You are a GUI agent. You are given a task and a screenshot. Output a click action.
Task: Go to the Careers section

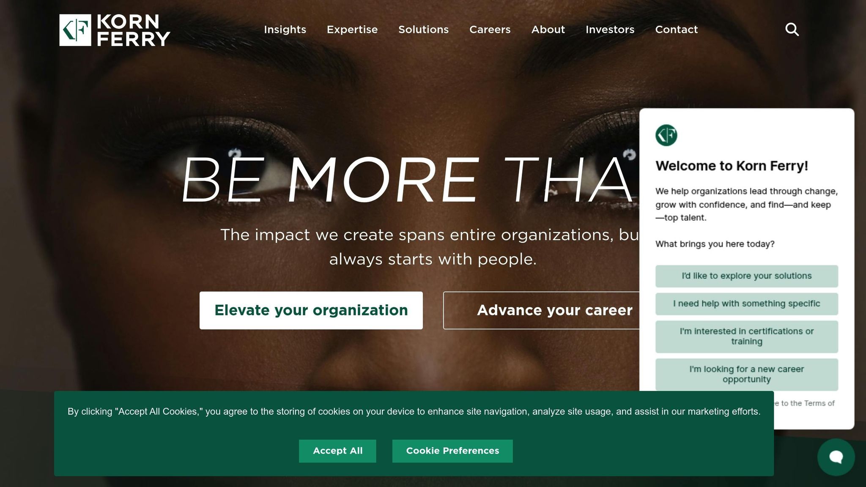pyautogui.click(x=490, y=30)
